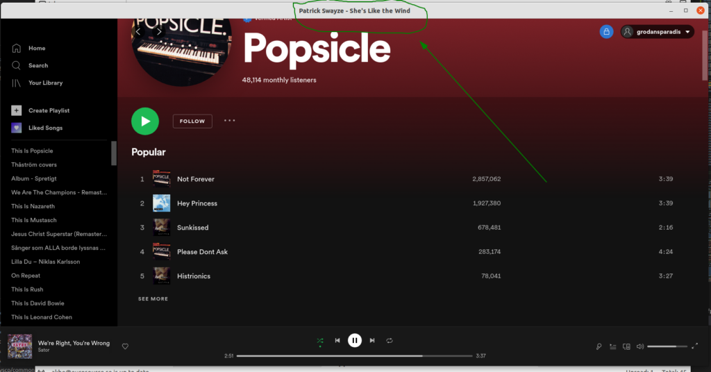Open the Liked Songs heart icon
The height and width of the screenshot is (372, 711).
click(17, 128)
